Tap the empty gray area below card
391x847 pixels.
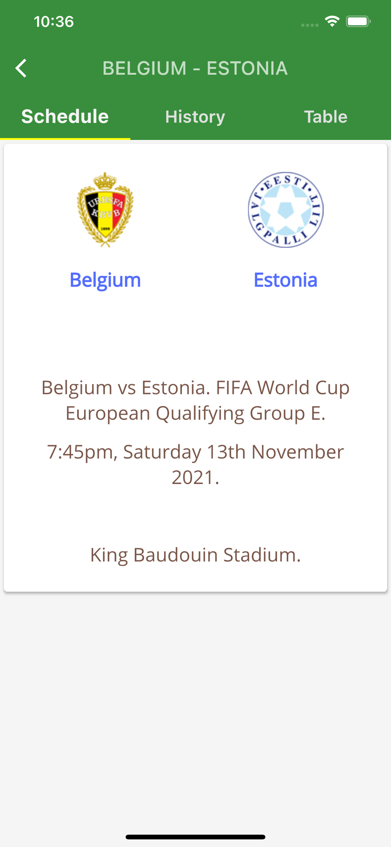[x=195, y=711]
